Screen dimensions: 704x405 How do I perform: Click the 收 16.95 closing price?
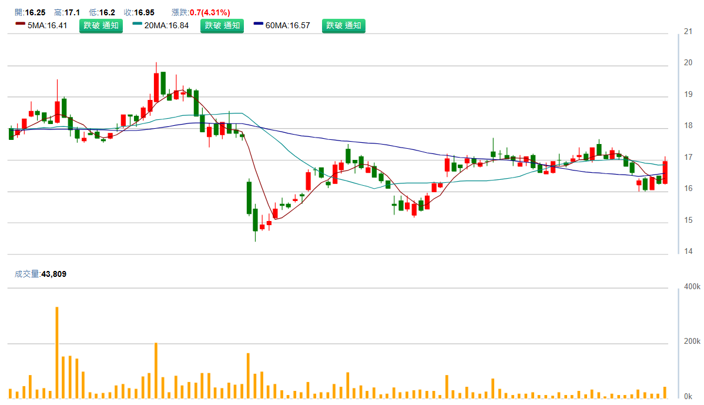click(139, 12)
